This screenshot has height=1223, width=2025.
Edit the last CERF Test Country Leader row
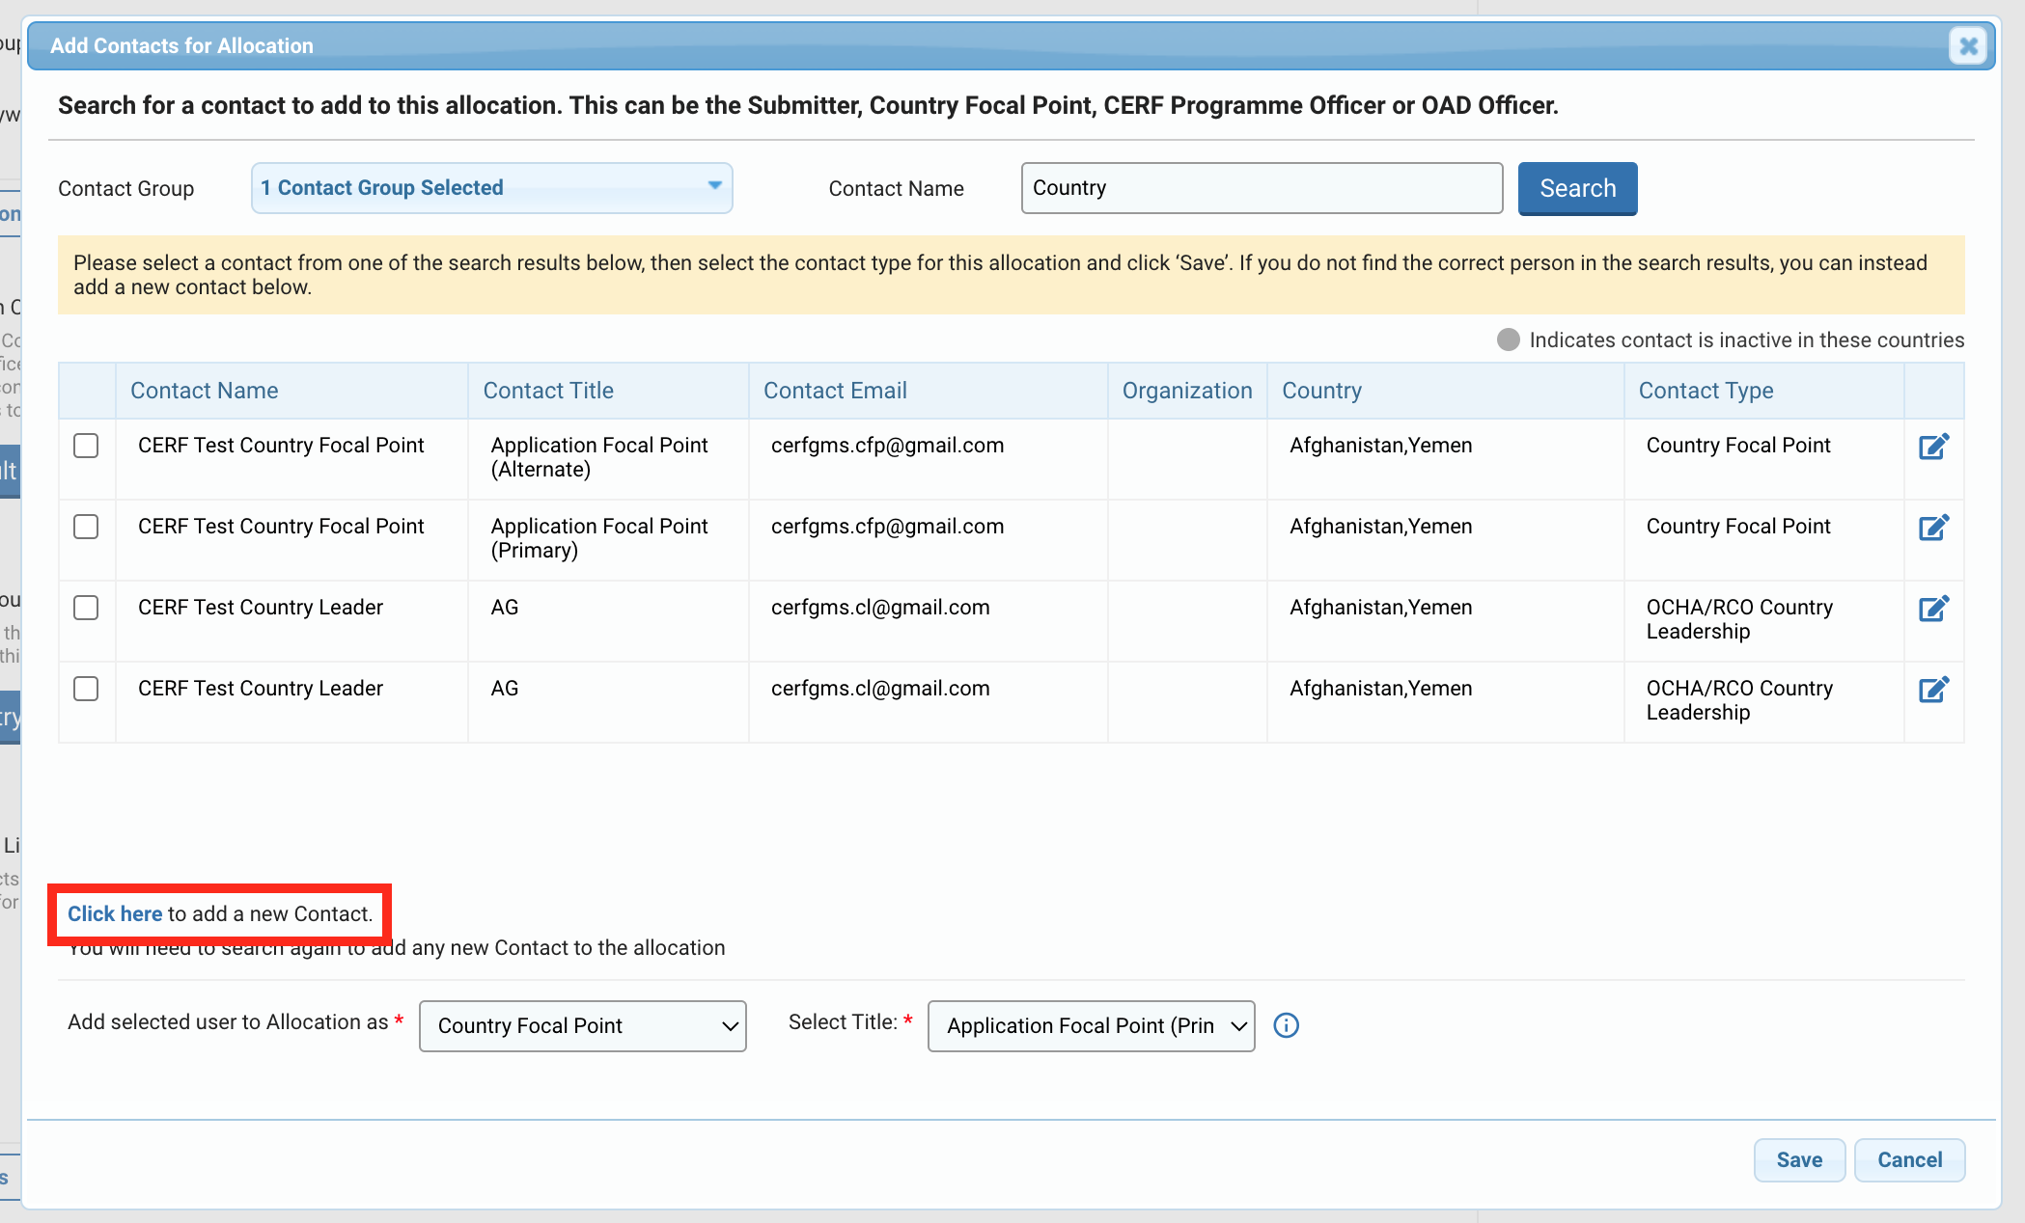tap(1933, 690)
